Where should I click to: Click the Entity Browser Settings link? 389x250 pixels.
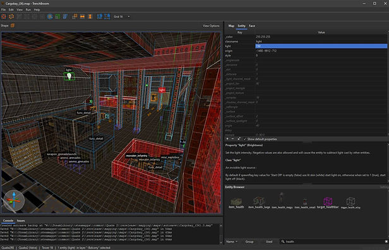pyautogui.click(x=385, y=187)
